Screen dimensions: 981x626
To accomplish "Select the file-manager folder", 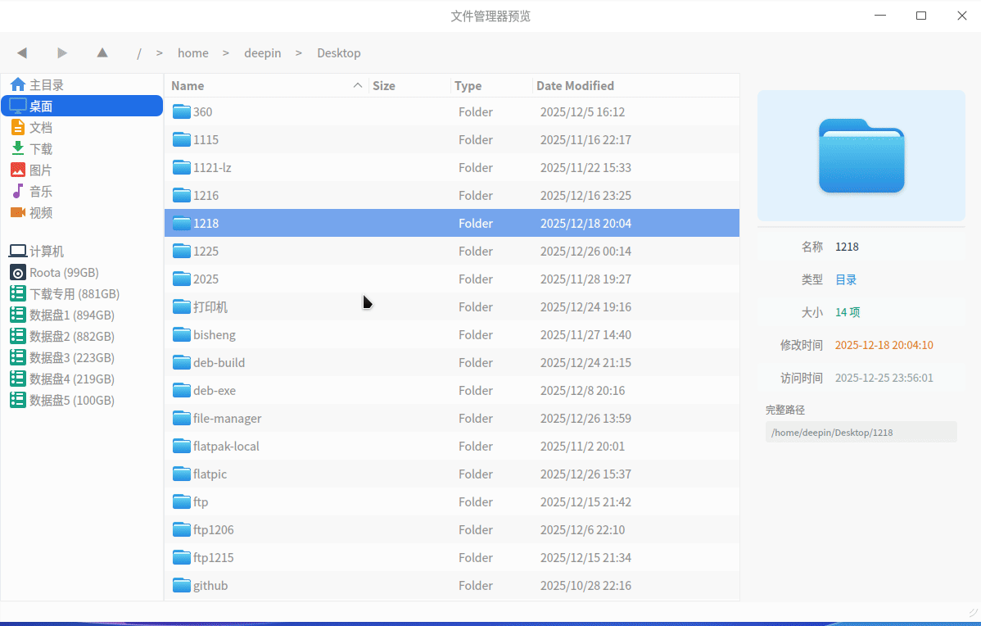I will click(452, 418).
